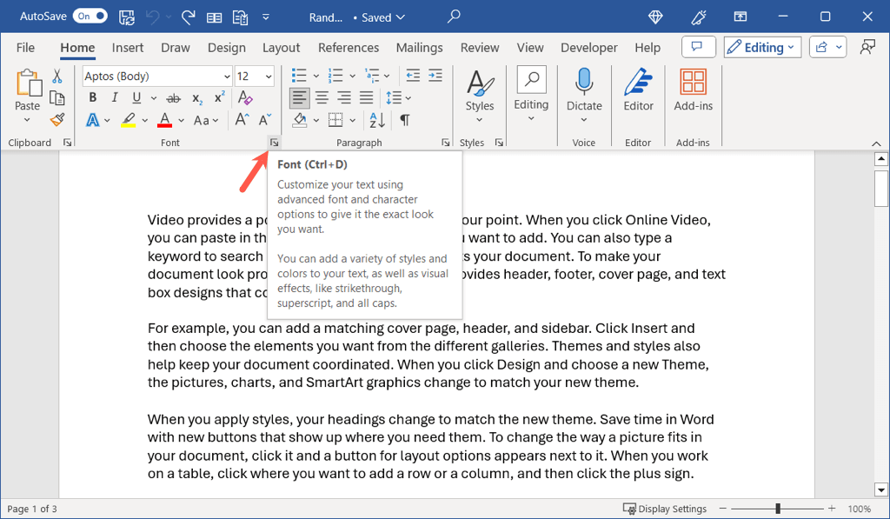Toggle the Show/Hide paragraph marks button
This screenshot has width=890, height=519.
[404, 120]
